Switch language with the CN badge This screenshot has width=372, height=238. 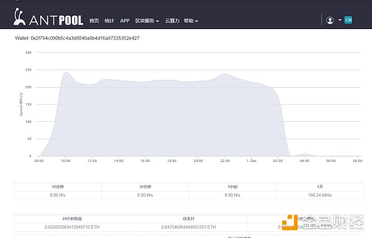click(x=348, y=20)
